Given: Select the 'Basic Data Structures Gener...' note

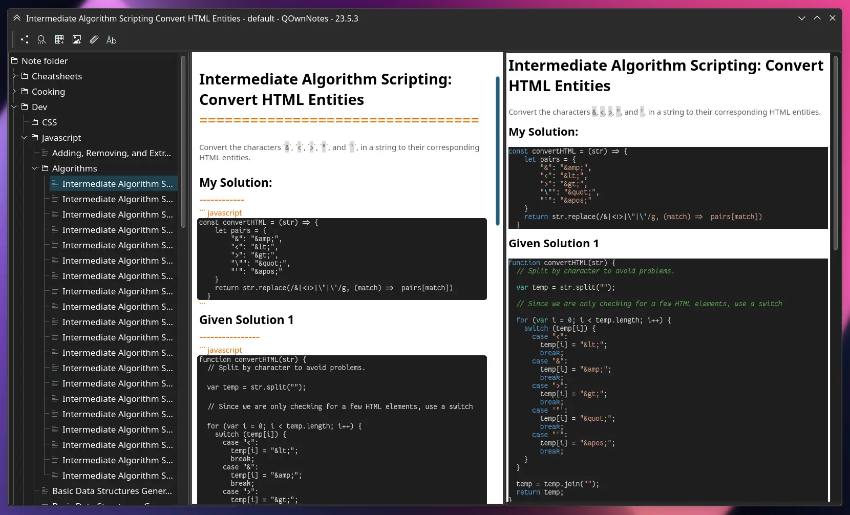Looking at the screenshot, I should point(112,491).
